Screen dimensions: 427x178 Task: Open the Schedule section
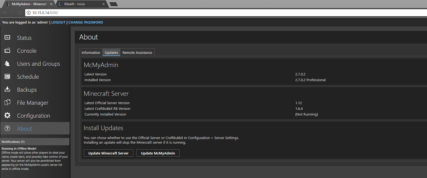click(28, 77)
